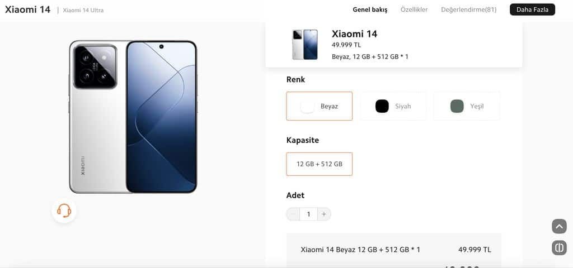Switch to the Genel bakış tab

tap(370, 10)
